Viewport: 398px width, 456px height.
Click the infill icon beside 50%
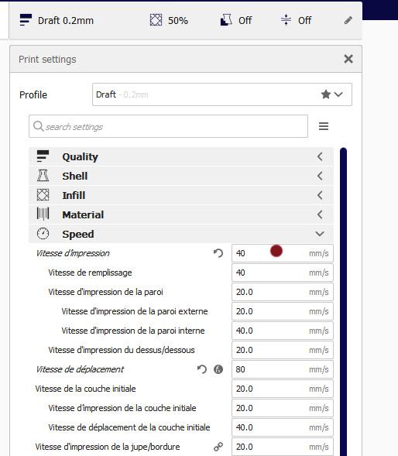156,20
